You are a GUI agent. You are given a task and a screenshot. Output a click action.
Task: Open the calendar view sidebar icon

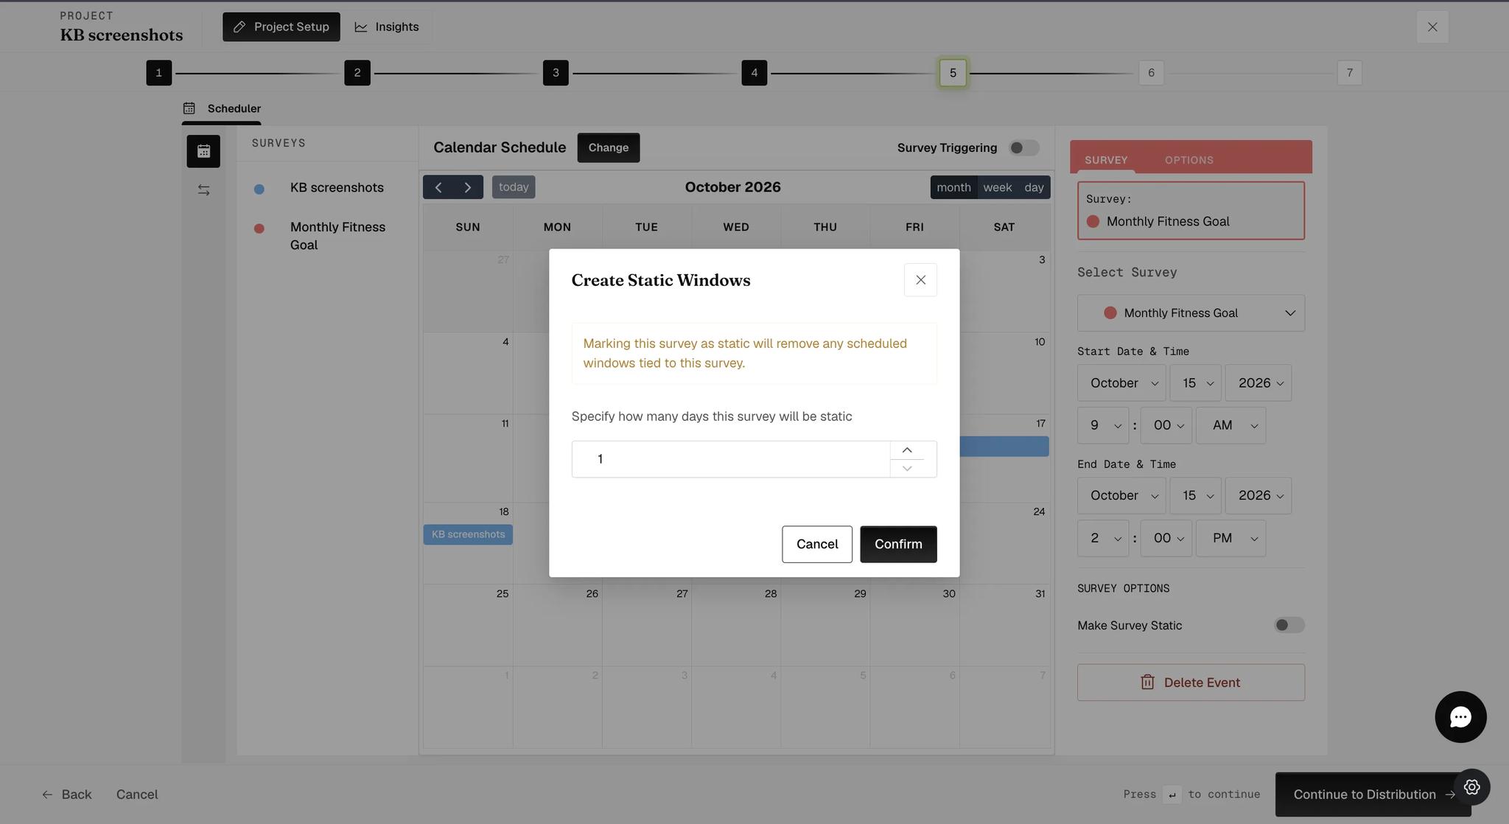203,151
